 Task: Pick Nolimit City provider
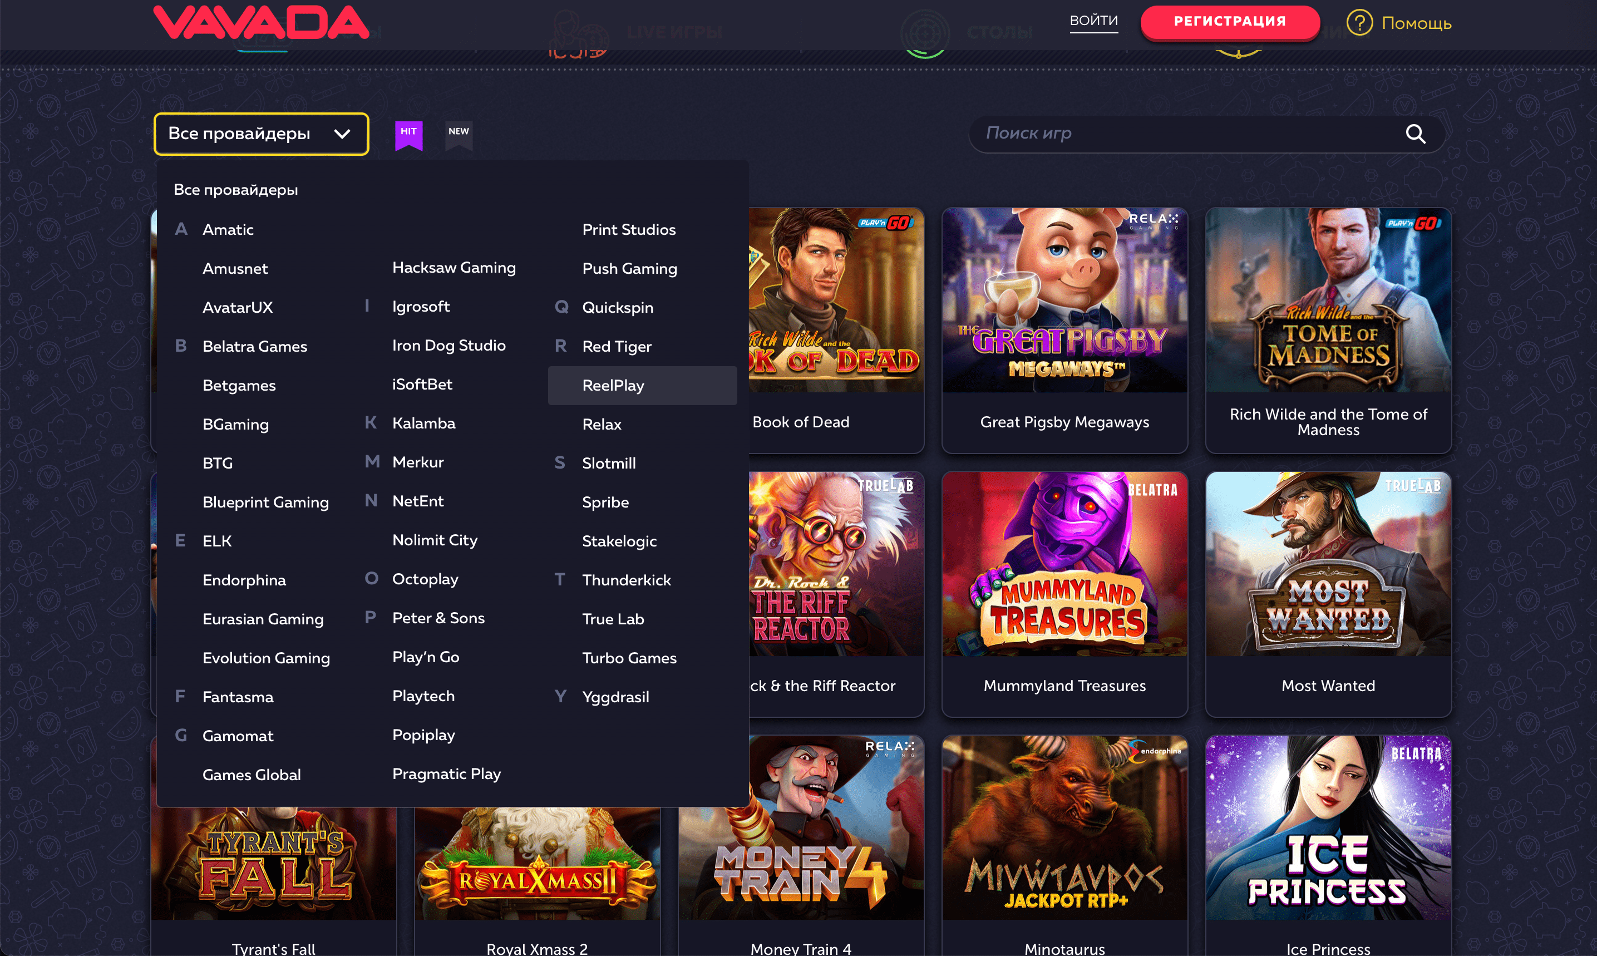point(435,540)
